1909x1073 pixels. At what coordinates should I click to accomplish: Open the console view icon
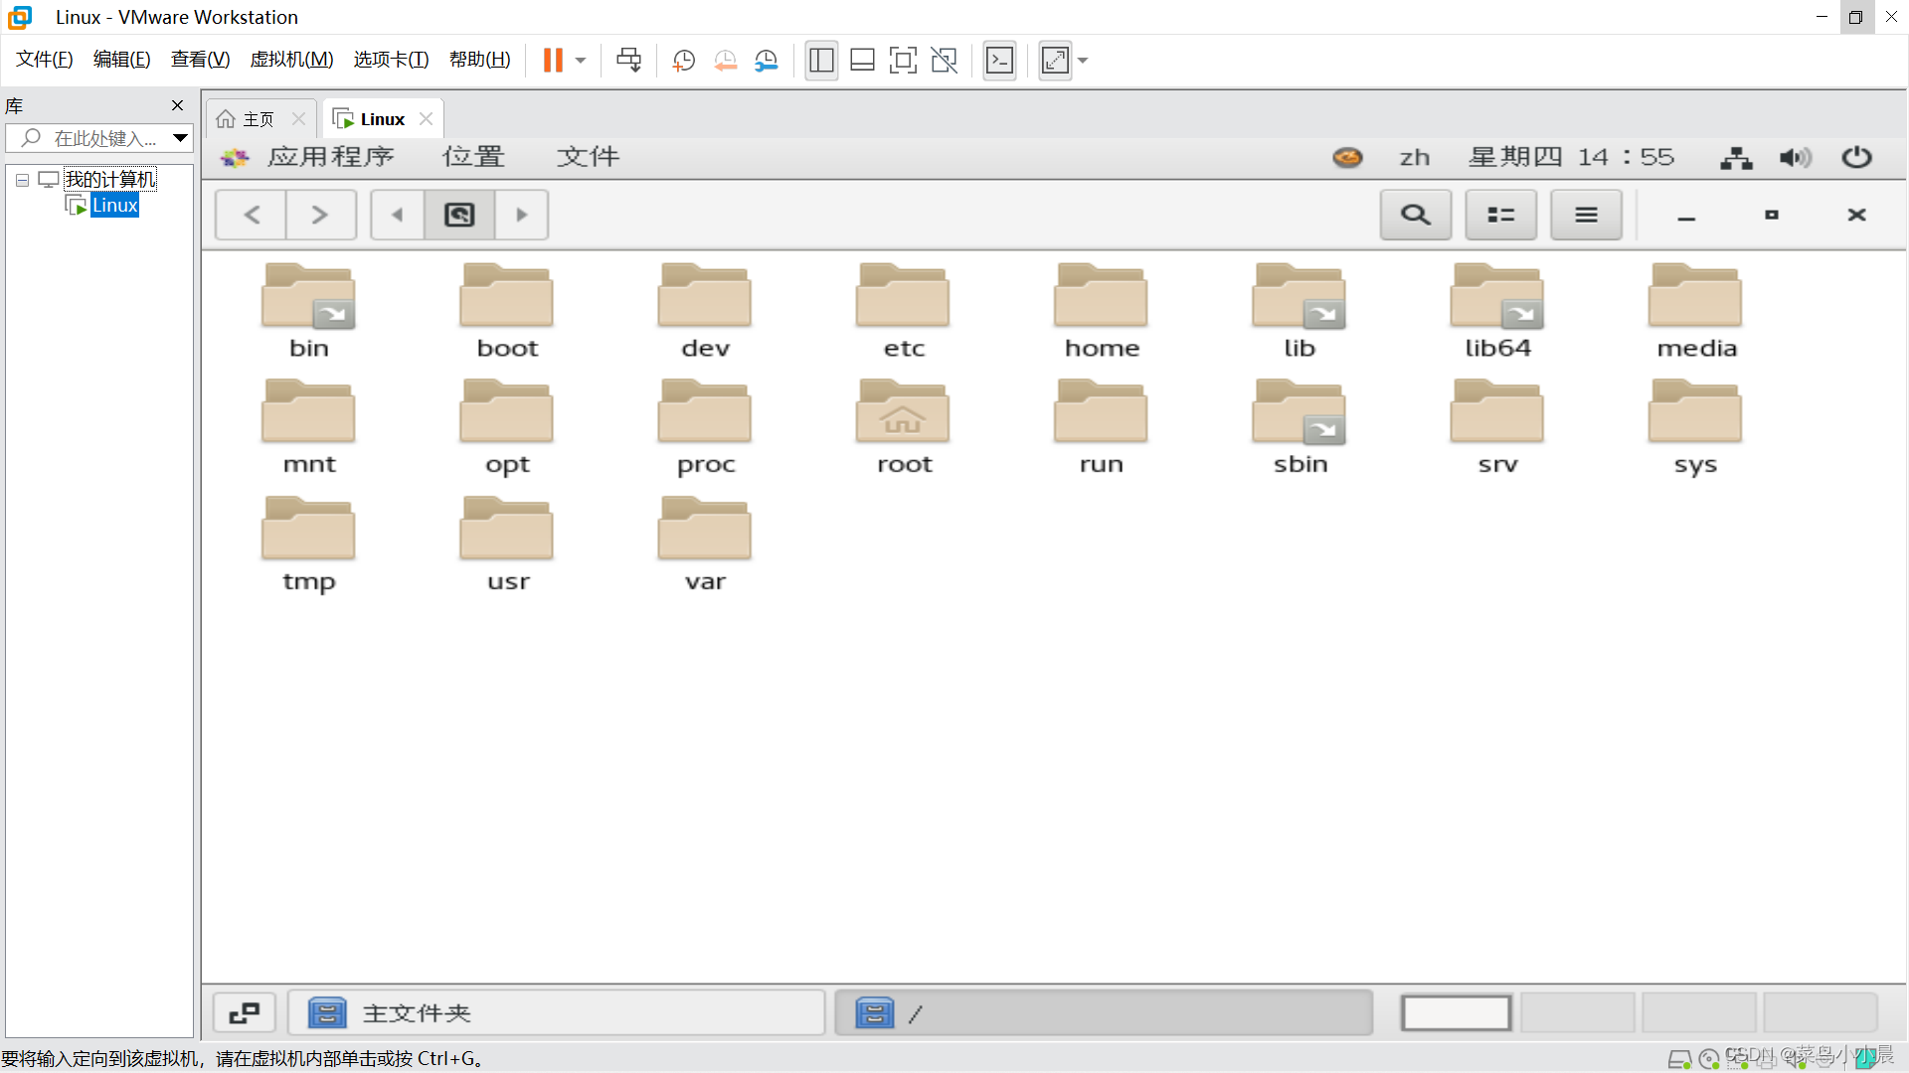pyautogui.click(x=999, y=61)
